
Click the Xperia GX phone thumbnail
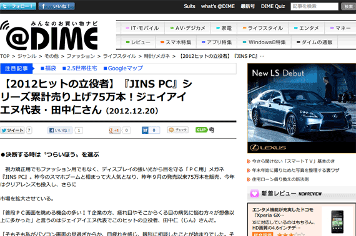point(337,222)
